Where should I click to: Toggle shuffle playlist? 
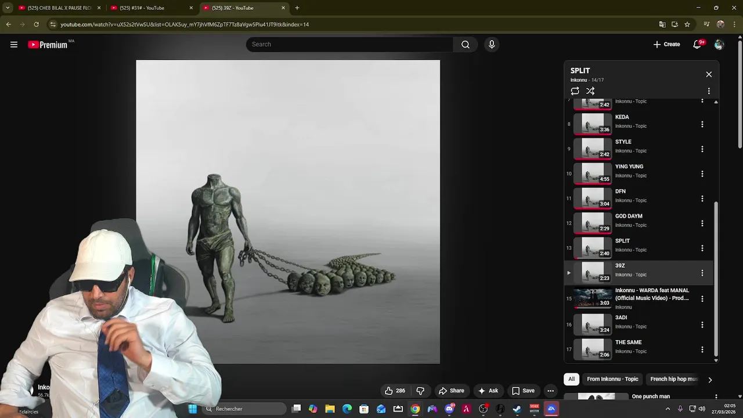(x=590, y=91)
